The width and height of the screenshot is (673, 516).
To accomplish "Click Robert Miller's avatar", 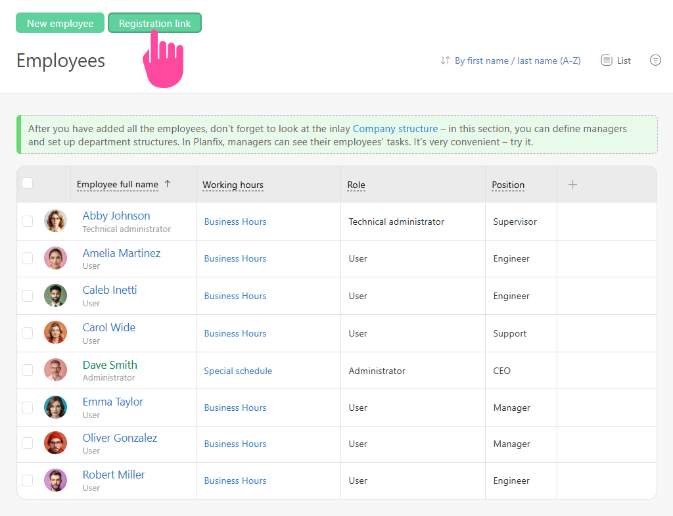I will 55,481.
